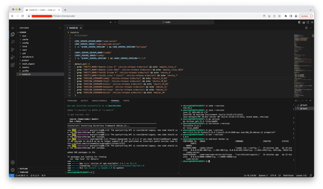
Task: Open the hamburger application menu
Action: point(13,28)
